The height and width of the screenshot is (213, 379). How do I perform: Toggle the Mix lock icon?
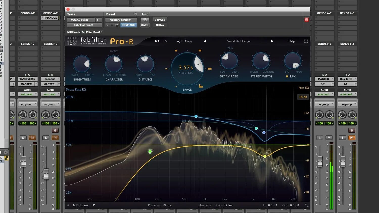(287, 76)
